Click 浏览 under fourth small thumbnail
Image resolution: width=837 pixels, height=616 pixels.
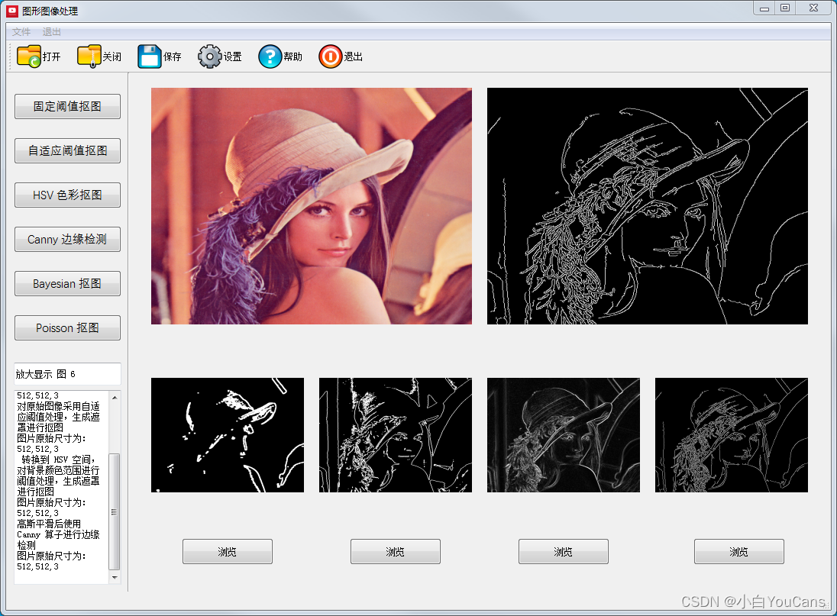pyautogui.click(x=739, y=551)
